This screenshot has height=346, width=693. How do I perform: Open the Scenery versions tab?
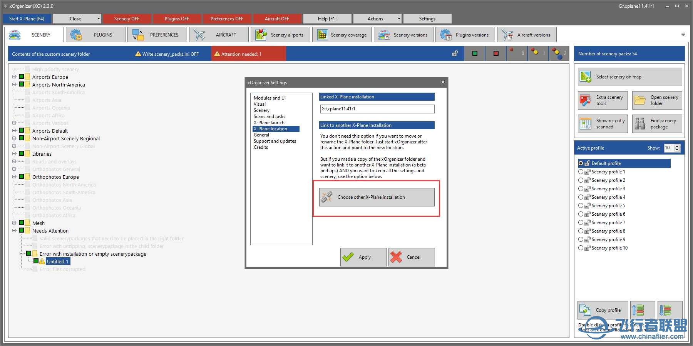click(x=403, y=35)
